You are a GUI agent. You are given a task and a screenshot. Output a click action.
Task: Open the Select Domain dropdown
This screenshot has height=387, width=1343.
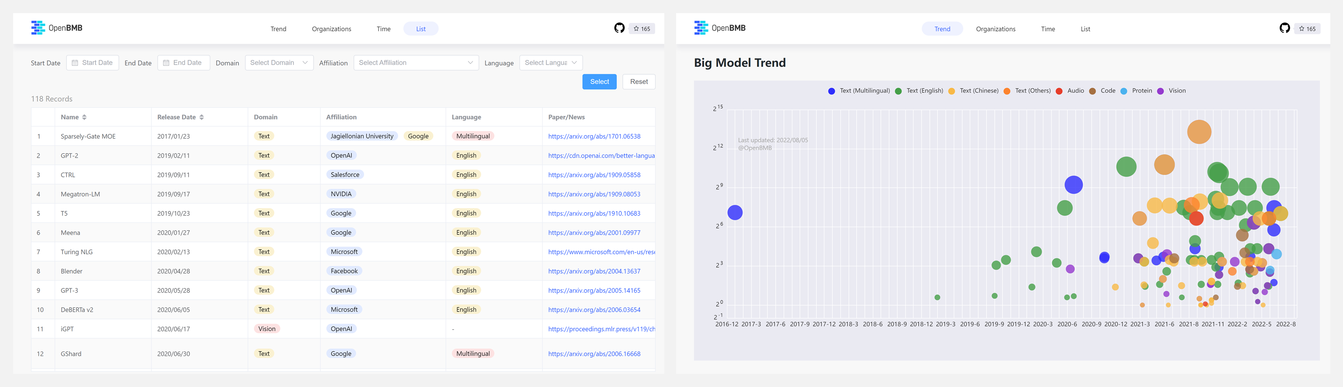tap(279, 62)
